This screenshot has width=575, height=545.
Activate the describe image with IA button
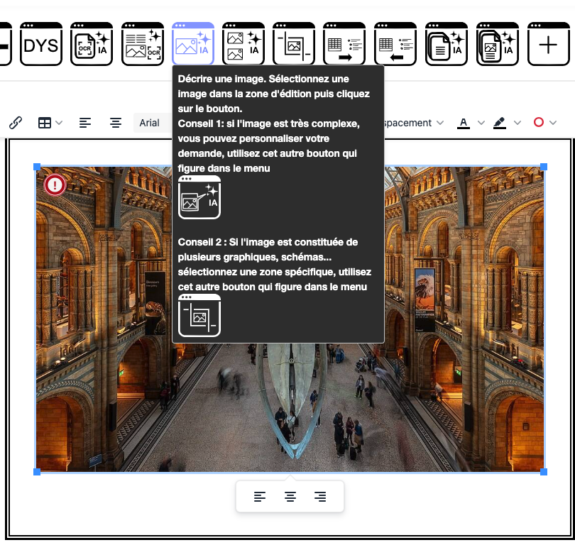(x=193, y=44)
